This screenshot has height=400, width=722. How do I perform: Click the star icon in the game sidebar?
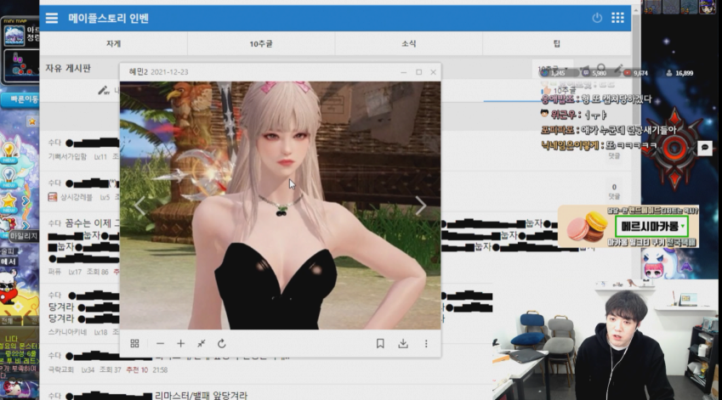tap(9, 200)
